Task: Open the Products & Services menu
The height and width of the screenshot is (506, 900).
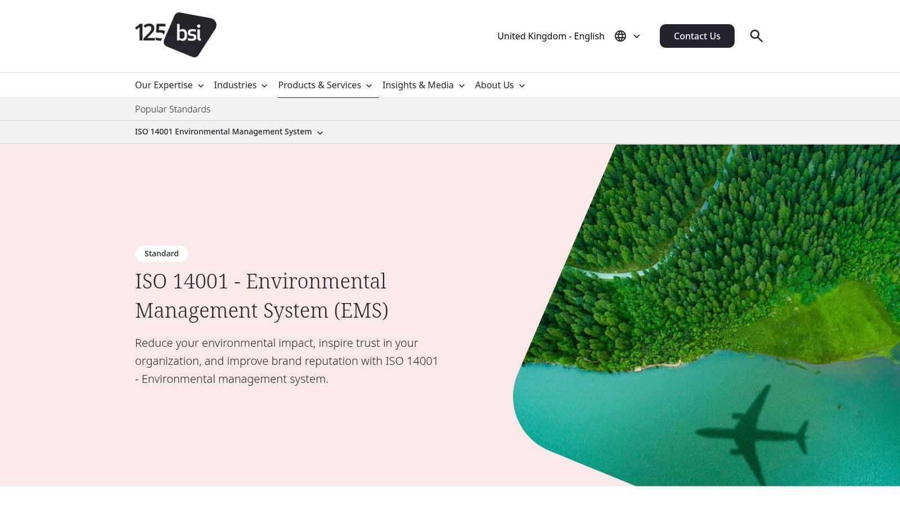Action: coord(319,85)
